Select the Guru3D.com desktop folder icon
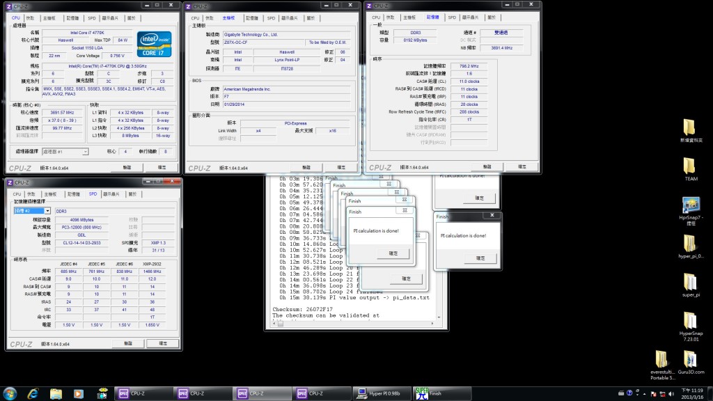713x401 pixels. click(x=691, y=362)
